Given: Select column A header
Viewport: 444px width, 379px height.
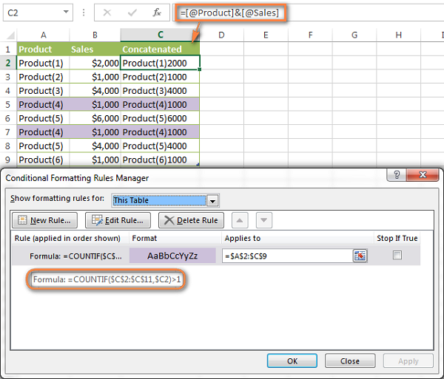Looking at the screenshot, I should click(44, 35).
